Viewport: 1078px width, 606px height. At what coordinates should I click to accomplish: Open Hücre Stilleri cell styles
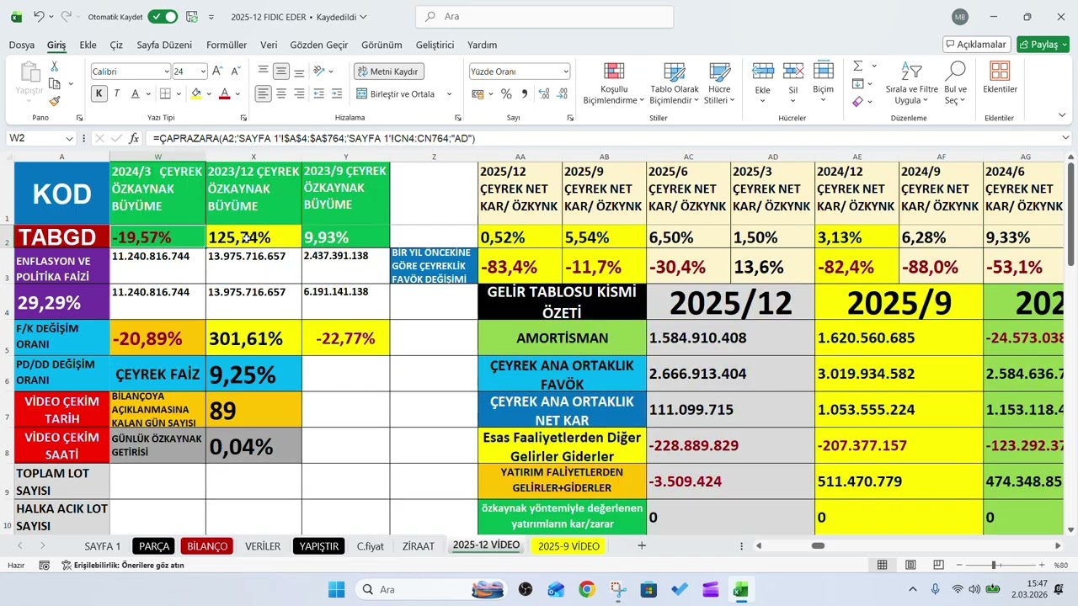point(719,83)
